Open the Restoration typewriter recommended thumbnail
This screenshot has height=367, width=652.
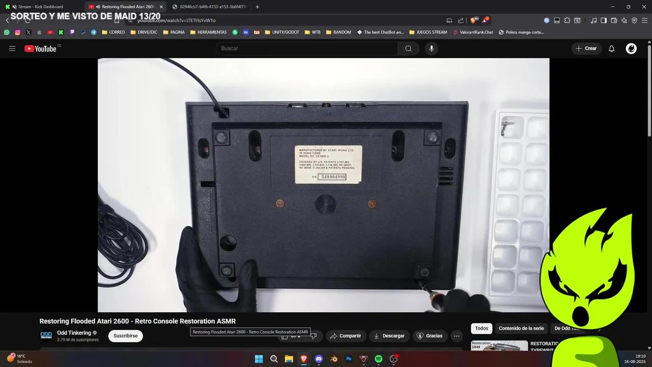499,345
